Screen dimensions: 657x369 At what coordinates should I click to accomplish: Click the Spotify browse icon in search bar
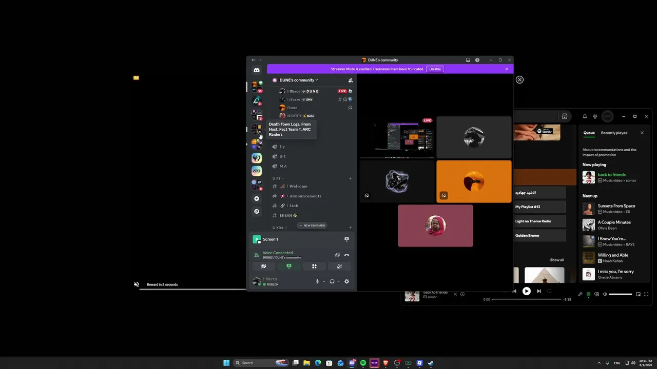pyautogui.click(x=565, y=116)
